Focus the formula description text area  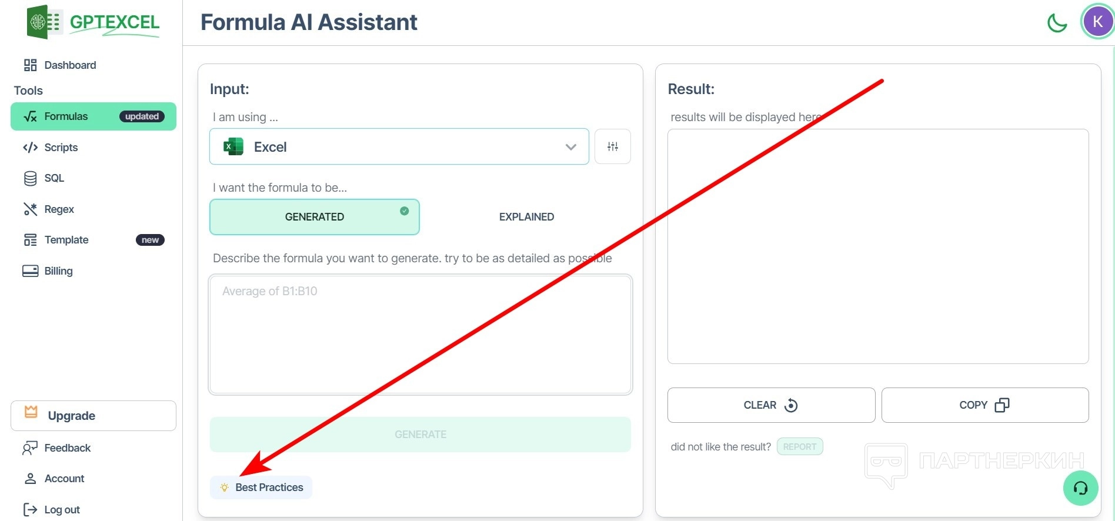(420, 335)
